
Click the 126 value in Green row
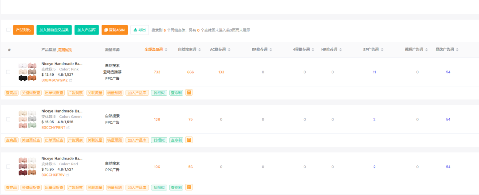point(157,119)
